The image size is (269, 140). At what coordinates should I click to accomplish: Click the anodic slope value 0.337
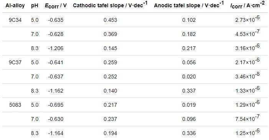click(189, 91)
